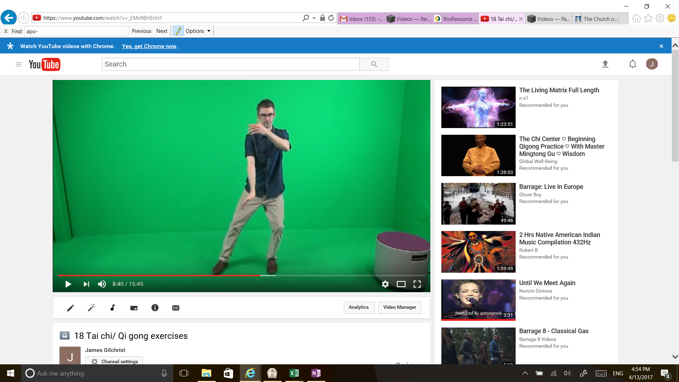Expand the Find bar Options dropdown
Image resolution: width=679 pixels, height=382 pixels.
point(198,31)
